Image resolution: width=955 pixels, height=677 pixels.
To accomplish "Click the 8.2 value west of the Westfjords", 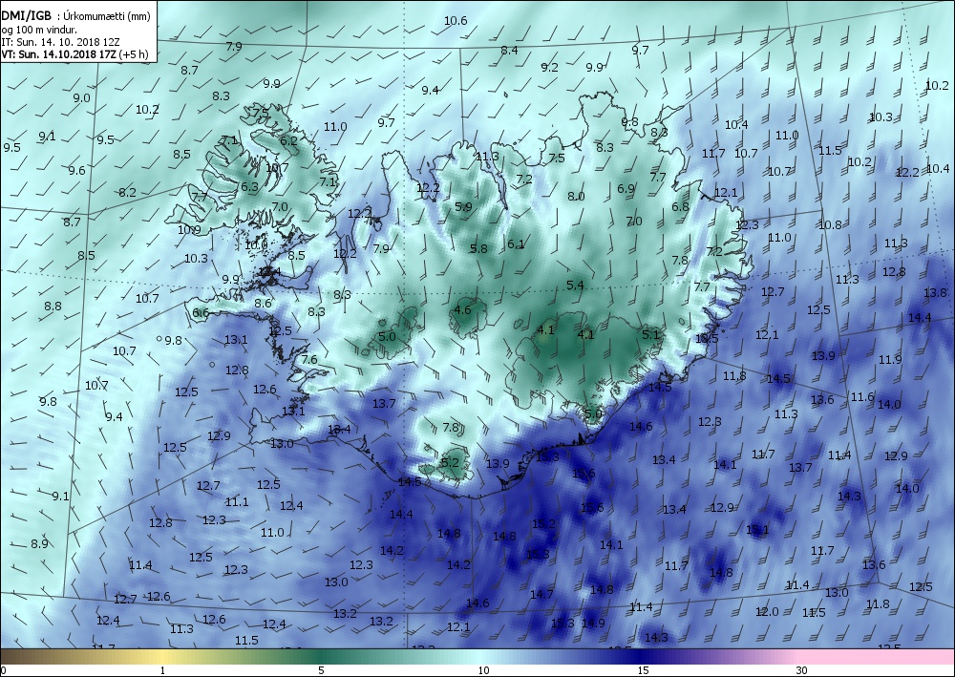I will (127, 192).
